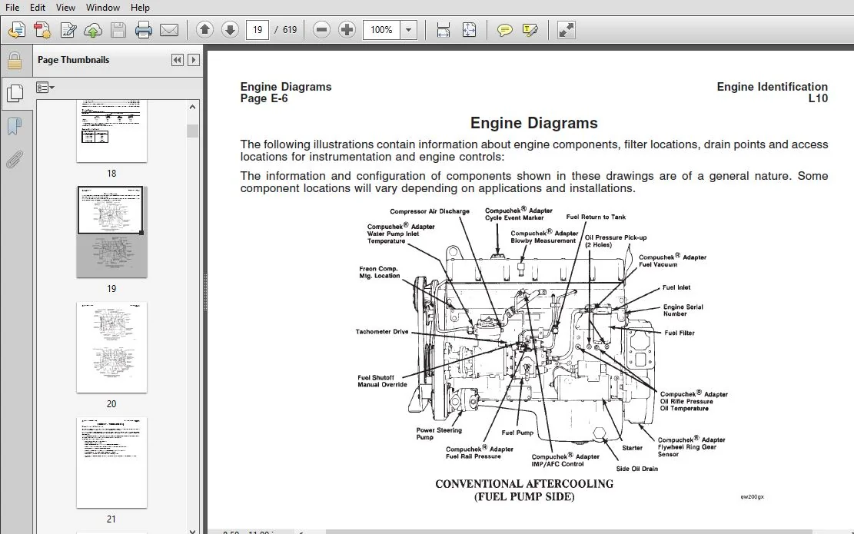Click the Compressor Air Discharge label
854x534 pixels.
(430, 211)
